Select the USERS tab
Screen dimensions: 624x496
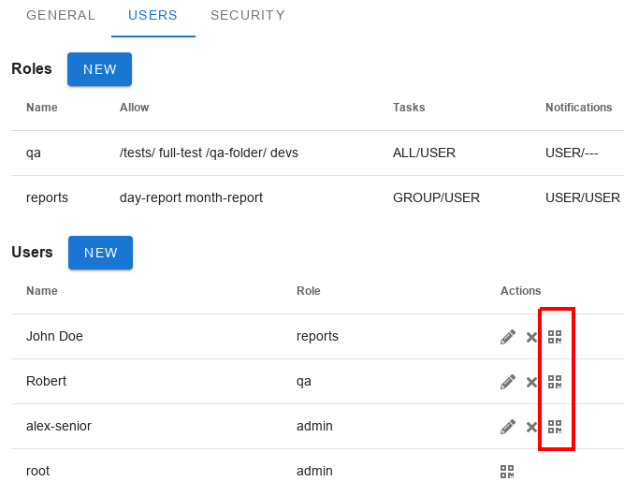pyautogui.click(x=152, y=15)
